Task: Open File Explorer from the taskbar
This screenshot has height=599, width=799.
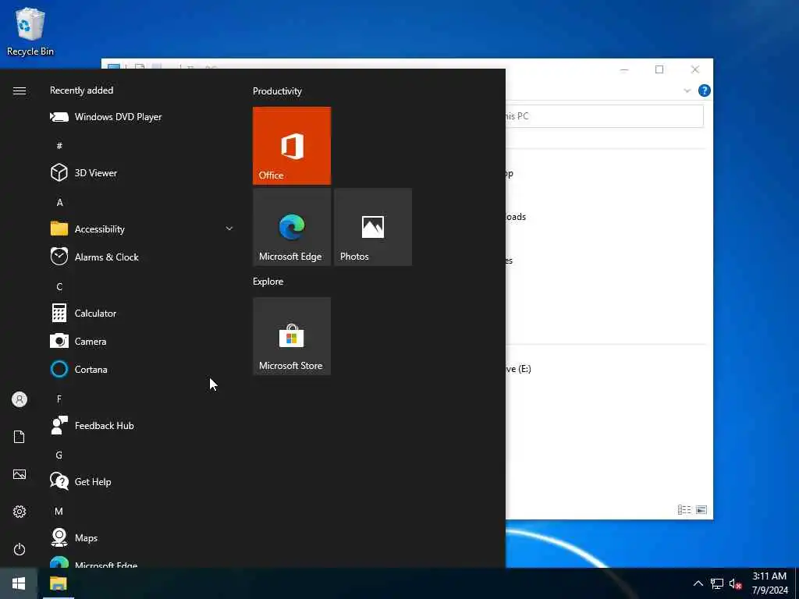Action: point(58,583)
